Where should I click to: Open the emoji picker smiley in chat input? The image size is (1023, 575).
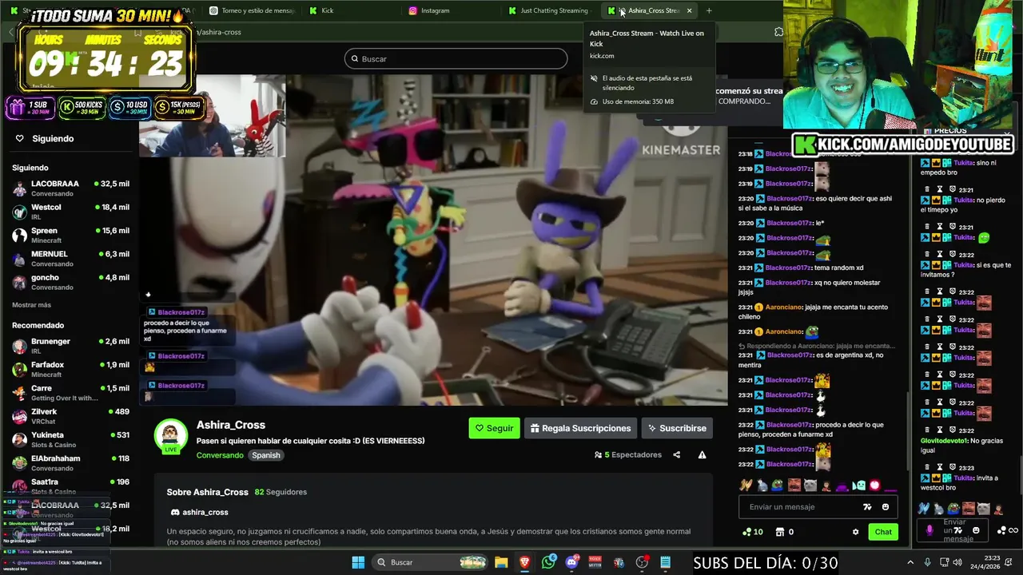pos(886,506)
